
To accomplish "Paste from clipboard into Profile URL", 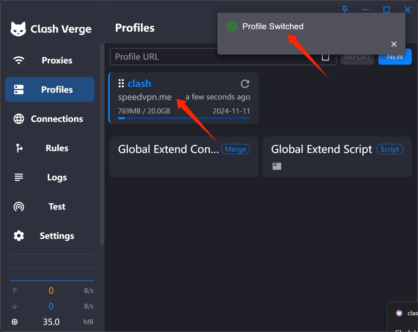I will click(x=325, y=57).
